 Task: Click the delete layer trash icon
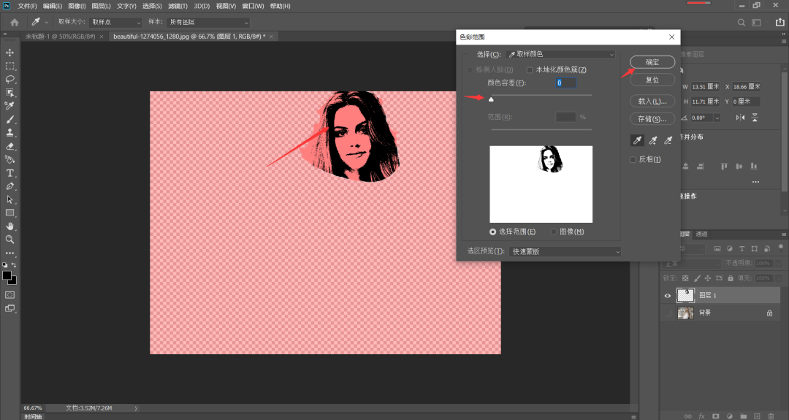pos(771,416)
